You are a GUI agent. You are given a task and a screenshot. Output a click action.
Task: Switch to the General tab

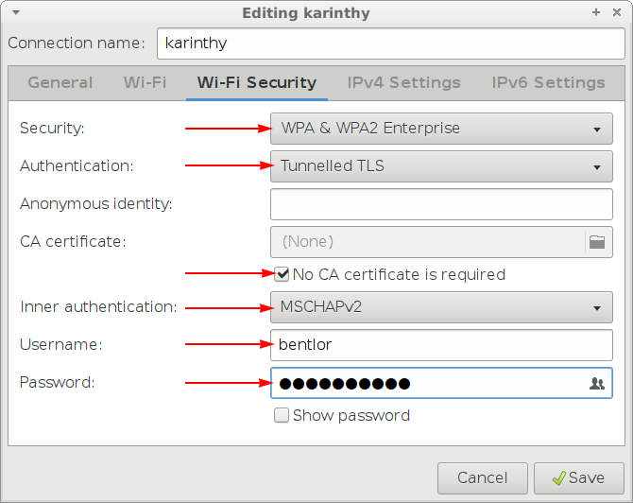pyautogui.click(x=60, y=82)
